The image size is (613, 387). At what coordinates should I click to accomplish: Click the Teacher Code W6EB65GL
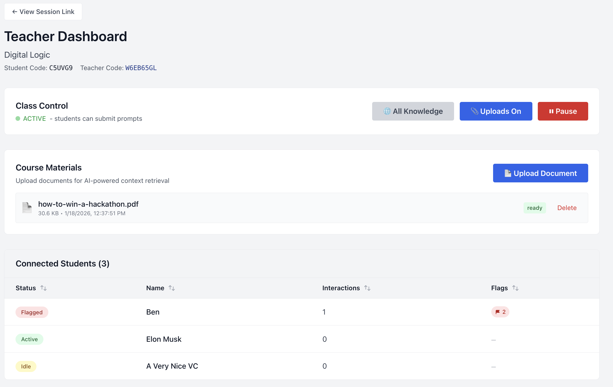[x=141, y=68]
